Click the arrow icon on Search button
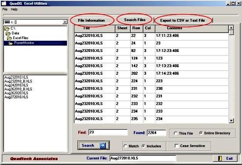Screen dimensions: 242x165 [103, 145]
